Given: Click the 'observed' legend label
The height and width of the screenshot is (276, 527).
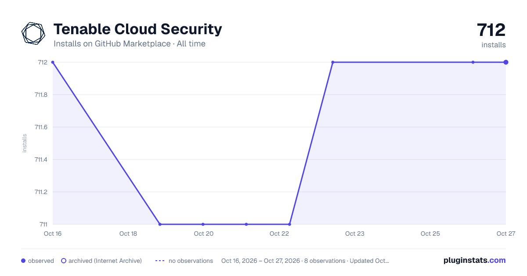Looking at the screenshot, I should point(41,261).
